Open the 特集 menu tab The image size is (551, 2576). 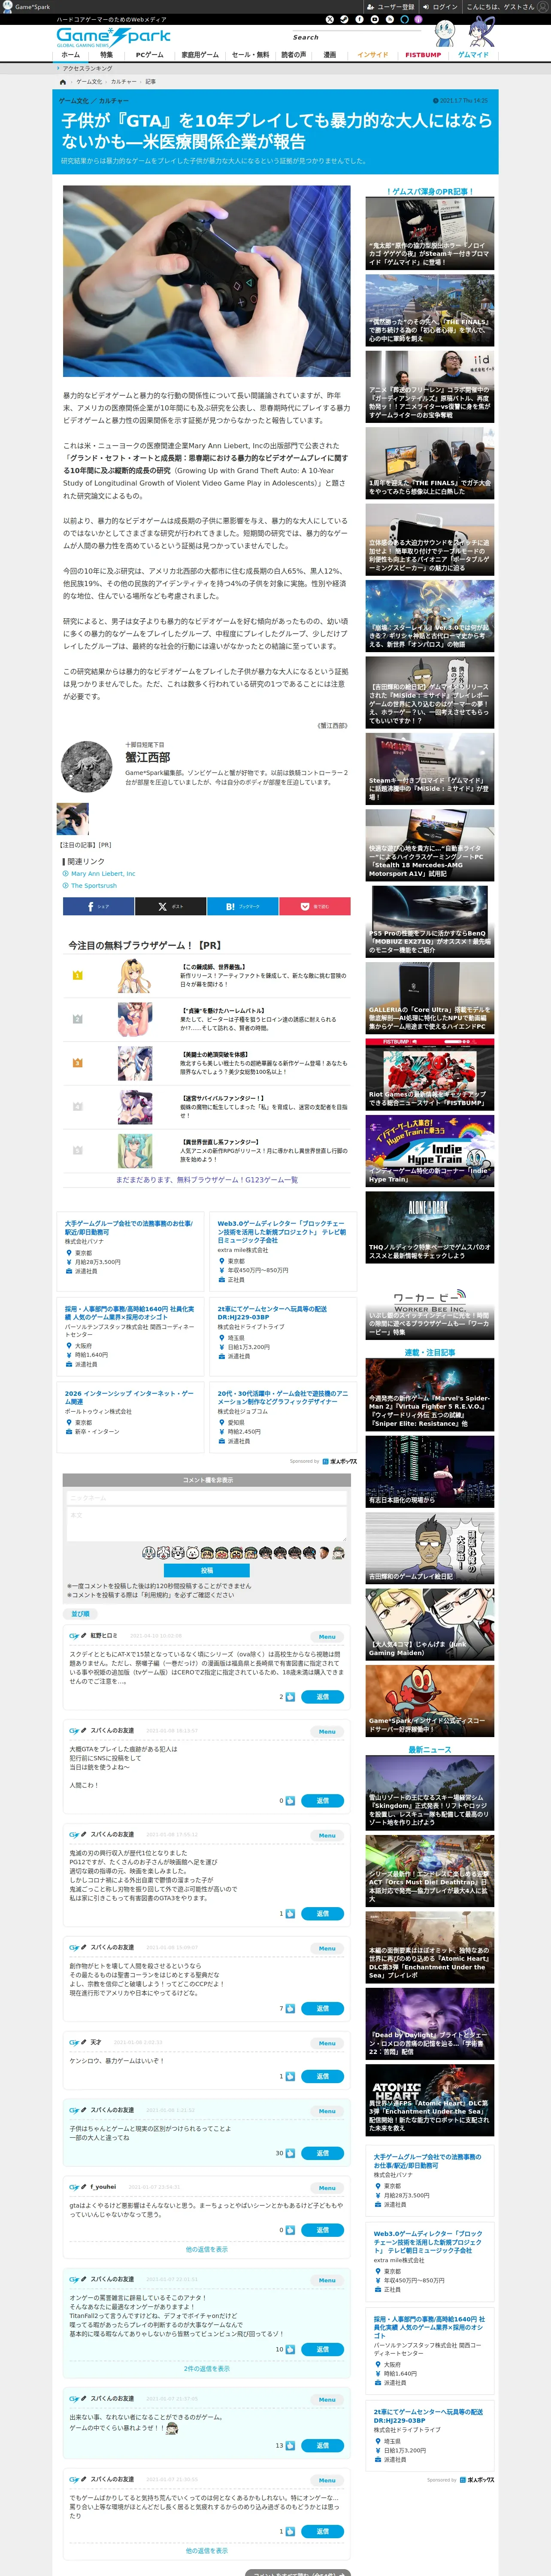click(x=106, y=55)
